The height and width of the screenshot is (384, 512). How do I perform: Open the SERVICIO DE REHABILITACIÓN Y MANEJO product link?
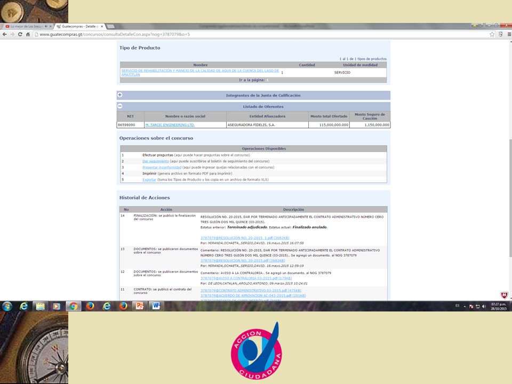coord(200,73)
